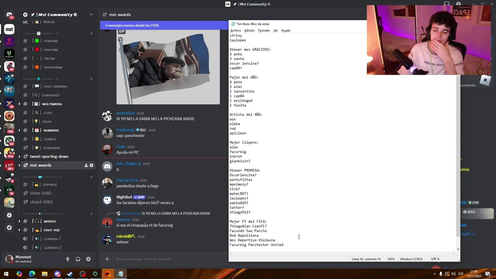This screenshot has height=279, width=496.
Task: Open Ayuda menu in Notepad
Action: pyautogui.click(x=286, y=30)
